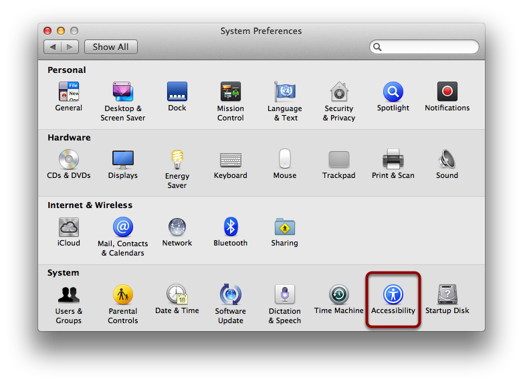Open the Startup Disk preferences icon
This screenshot has width=523, height=384.
coord(447,294)
